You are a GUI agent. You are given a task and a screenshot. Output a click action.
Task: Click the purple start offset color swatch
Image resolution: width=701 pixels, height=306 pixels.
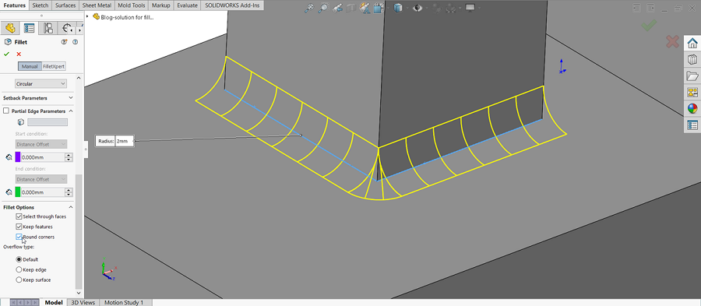pyautogui.click(x=18, y=157)
